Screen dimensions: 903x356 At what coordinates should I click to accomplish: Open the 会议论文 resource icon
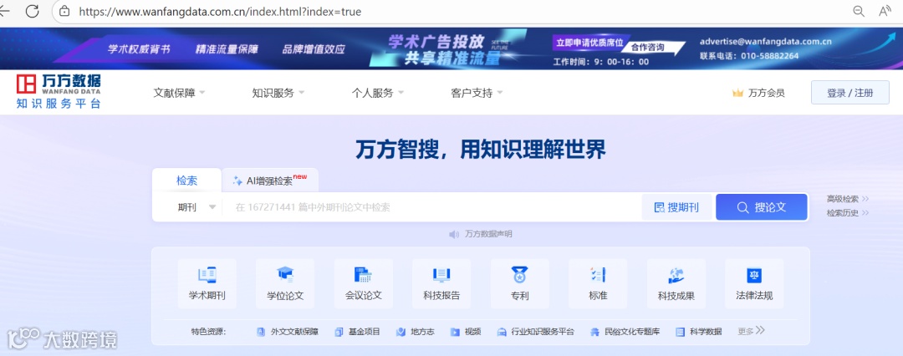pos(364,275)
